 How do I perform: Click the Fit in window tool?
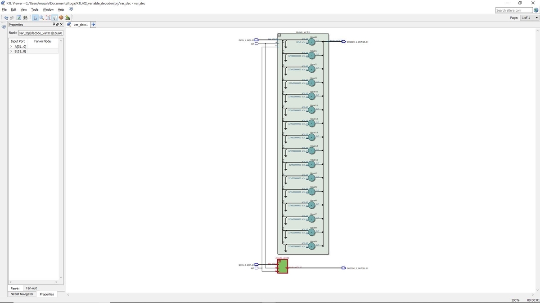click(x=48, y=18)
